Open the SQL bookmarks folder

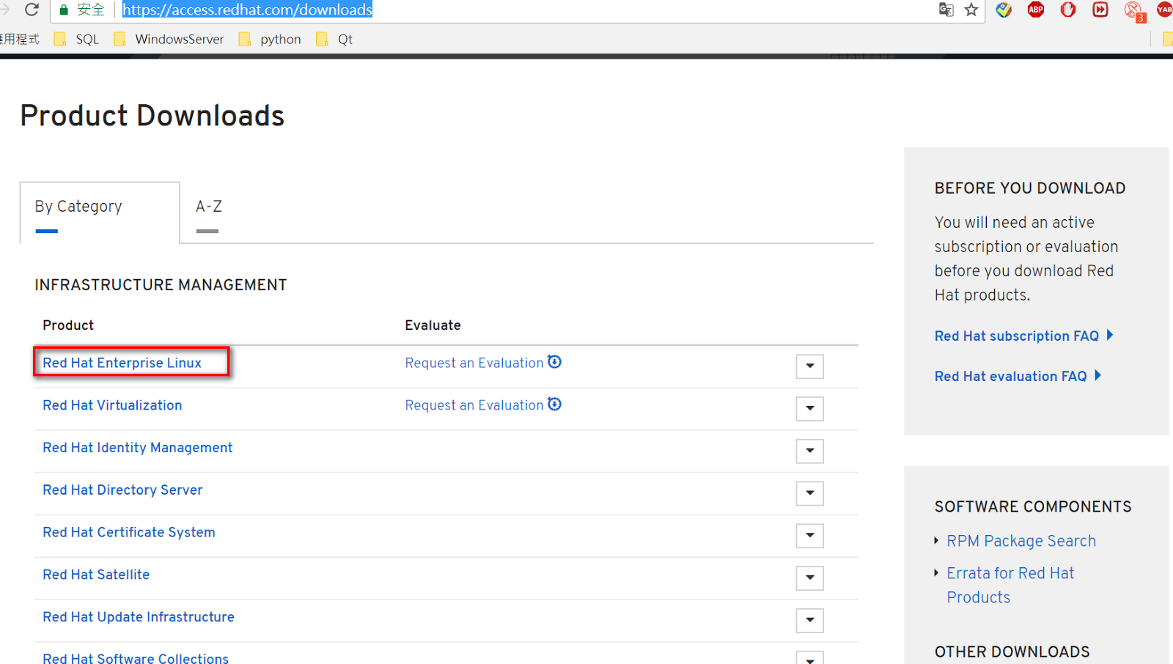coord(77,39)
